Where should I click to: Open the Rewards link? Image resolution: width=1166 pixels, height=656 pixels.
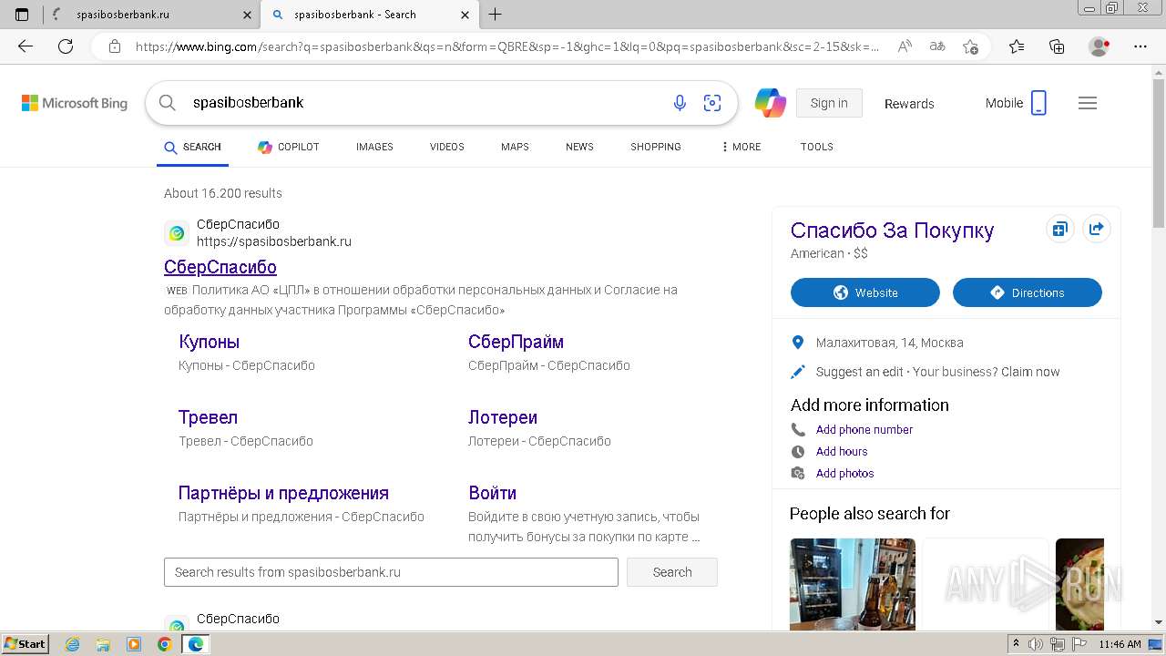pos(909,104)
